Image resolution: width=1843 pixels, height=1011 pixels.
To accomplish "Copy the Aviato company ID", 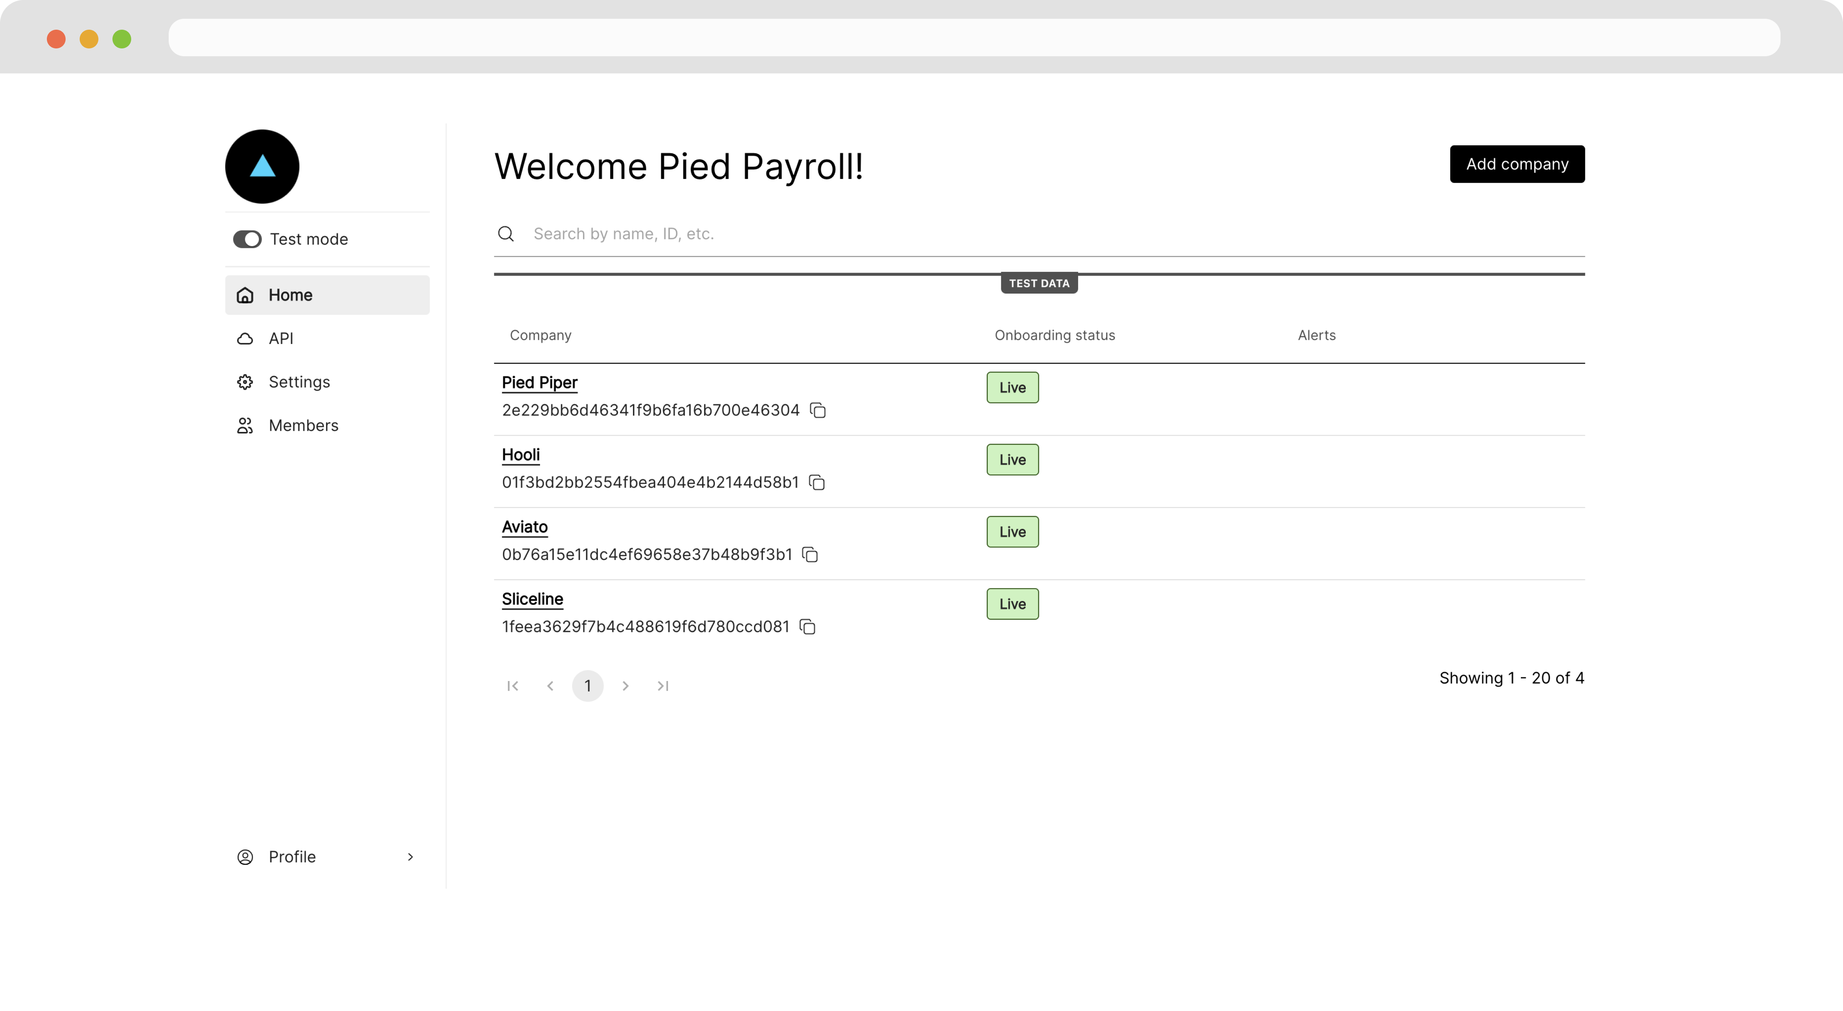I will (x=810, y=555).
